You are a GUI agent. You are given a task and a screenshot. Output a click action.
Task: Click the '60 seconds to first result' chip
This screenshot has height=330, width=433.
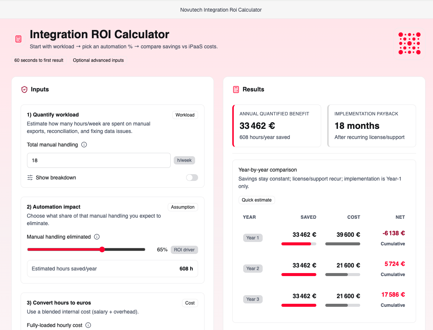point(39,60)
